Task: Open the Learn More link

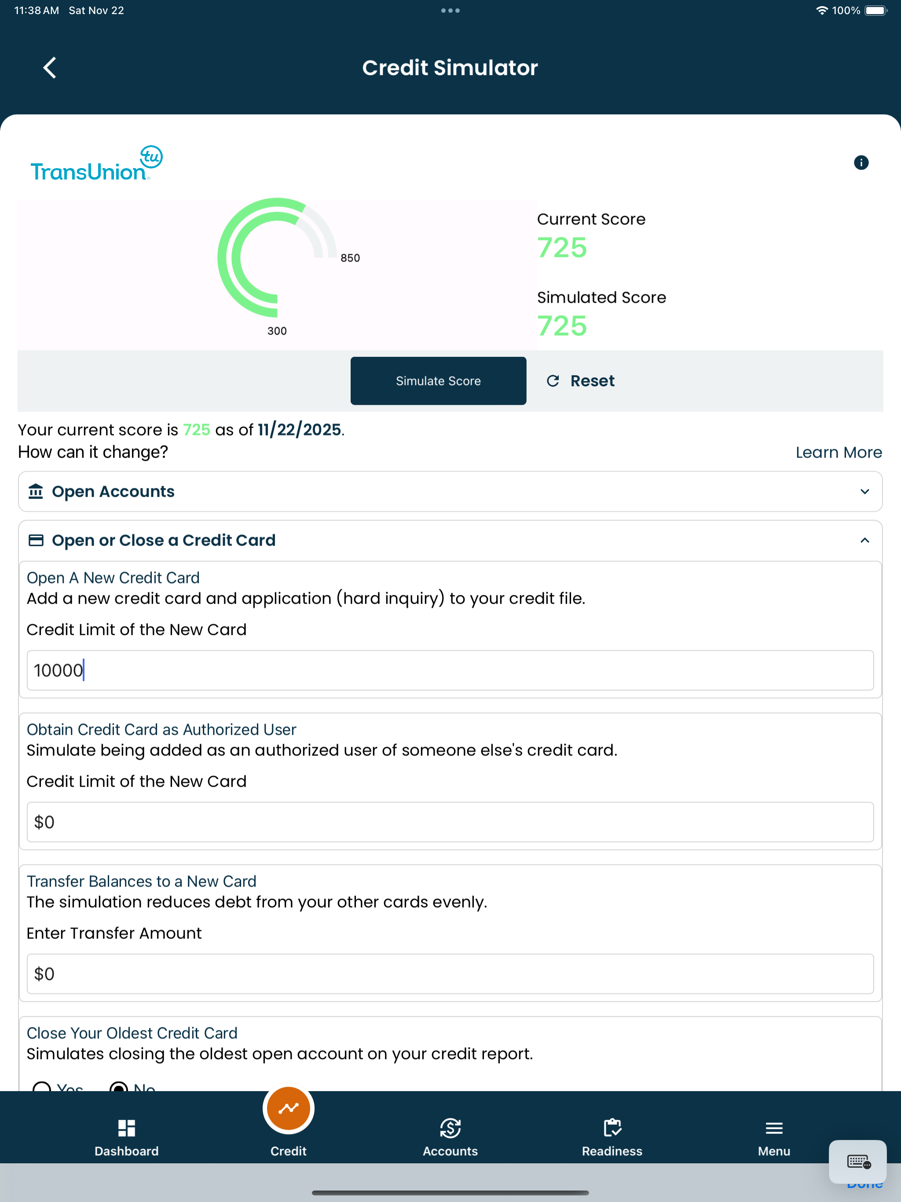Action: [839, 452]
